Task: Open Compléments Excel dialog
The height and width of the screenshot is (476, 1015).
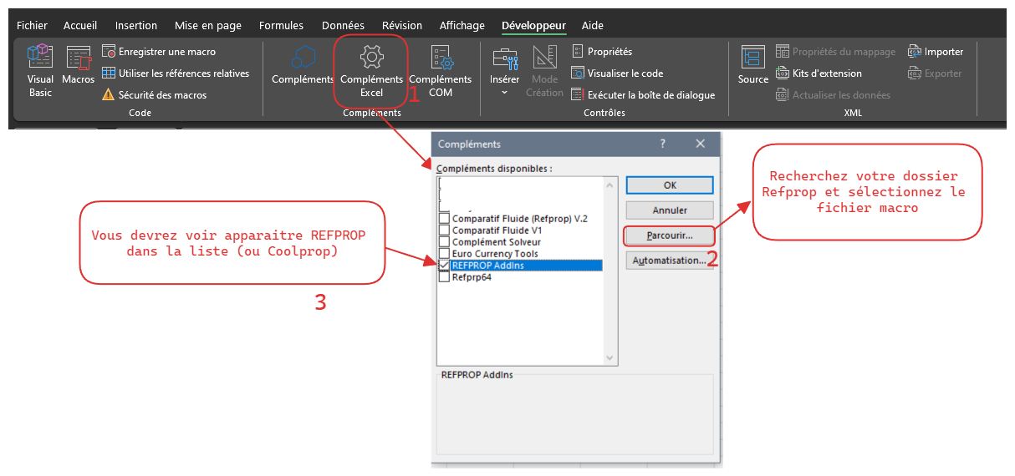Action: (x=371, y=70)
